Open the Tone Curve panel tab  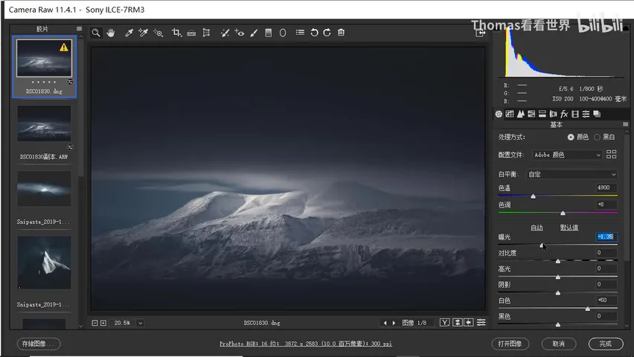[510, 114]
